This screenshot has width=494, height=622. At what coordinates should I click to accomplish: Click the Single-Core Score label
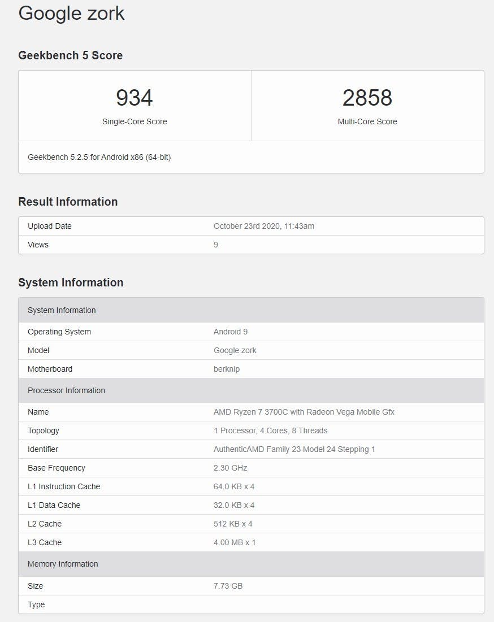135,121
